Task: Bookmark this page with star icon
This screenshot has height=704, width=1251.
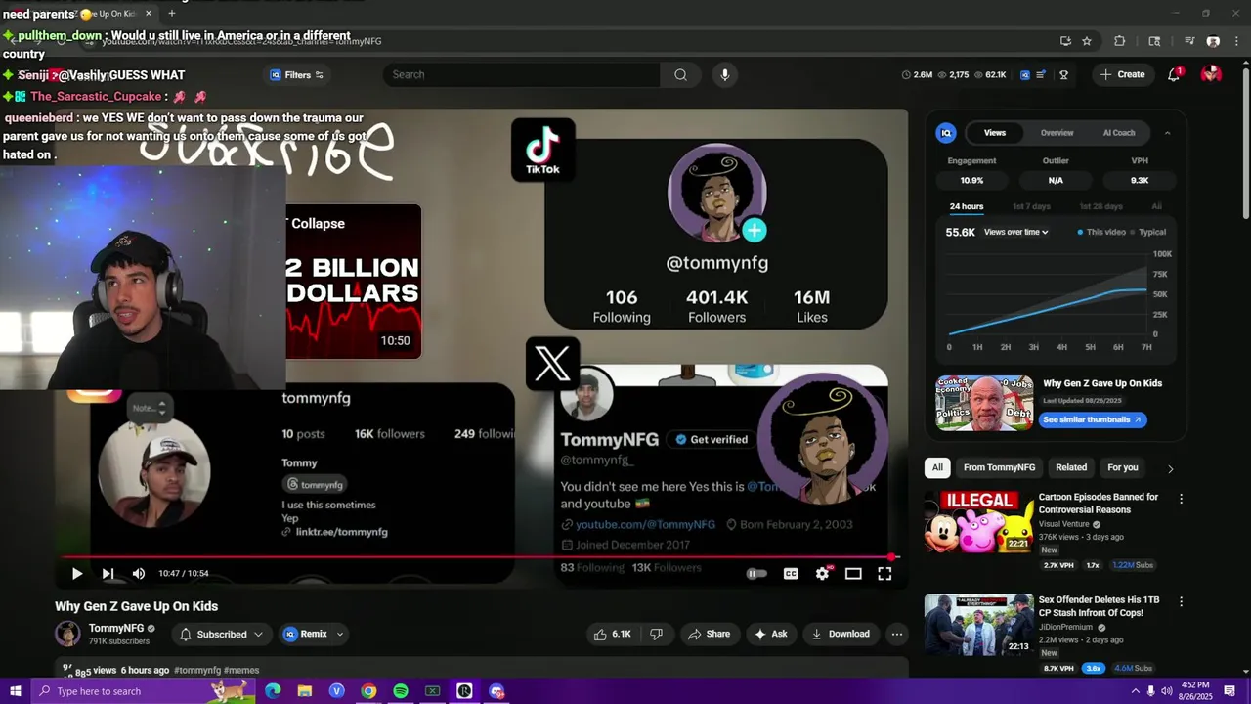Action: coord(1087,41)
